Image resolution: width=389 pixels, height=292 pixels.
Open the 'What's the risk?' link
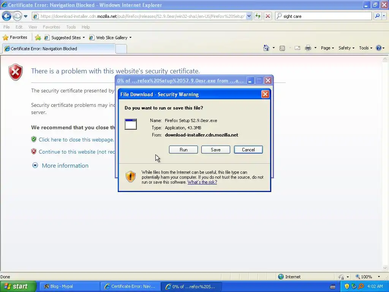point(202,182)
